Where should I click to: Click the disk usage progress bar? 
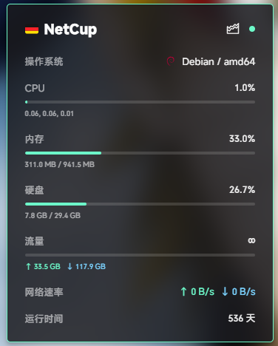click(140, 204)
